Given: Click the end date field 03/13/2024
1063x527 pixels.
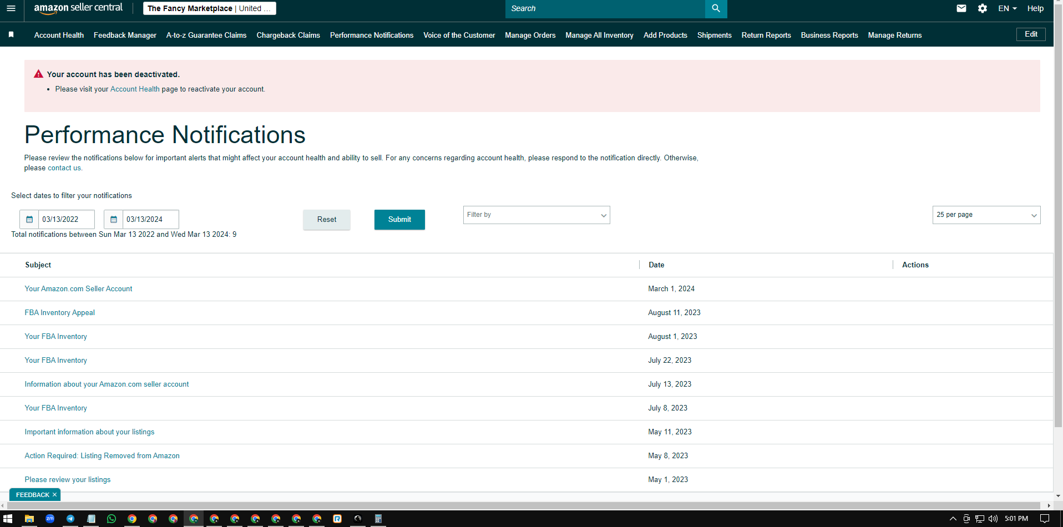Looking at the screenshot, I should 151,219.
